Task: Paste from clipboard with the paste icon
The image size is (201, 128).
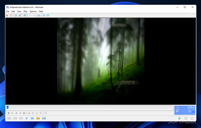Action: pyautogui.click(x=37, y=113)
